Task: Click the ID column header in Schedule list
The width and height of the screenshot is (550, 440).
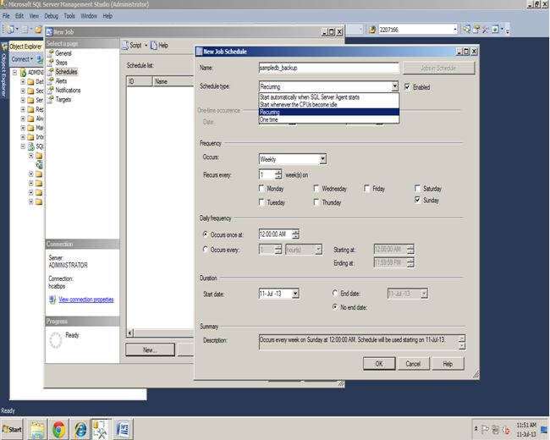Action: coord(140,81)
